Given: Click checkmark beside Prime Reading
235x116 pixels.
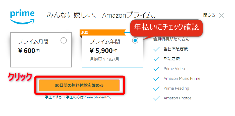Looking at the screenshot, I should coord(156,89).
